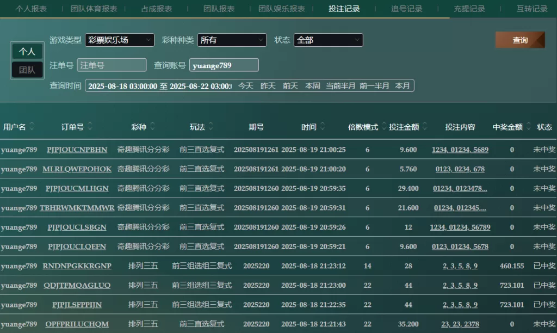Open the 团队体育报表 tab
557x333 pixels.
(94, 9)
